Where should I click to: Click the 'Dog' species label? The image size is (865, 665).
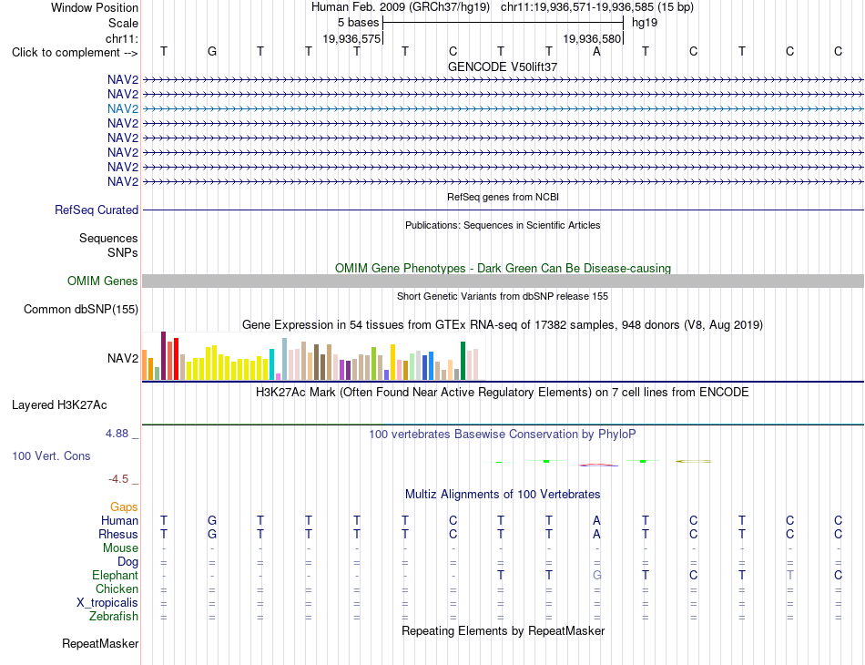[127, 562]
